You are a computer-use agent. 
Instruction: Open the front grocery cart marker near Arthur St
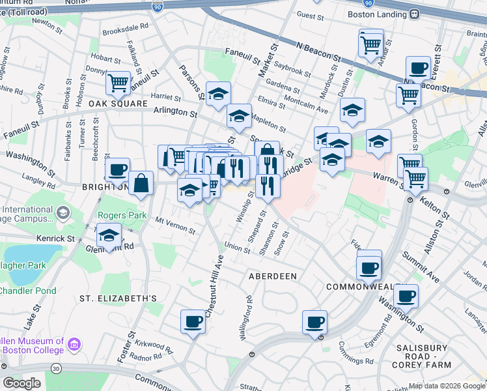370,46
